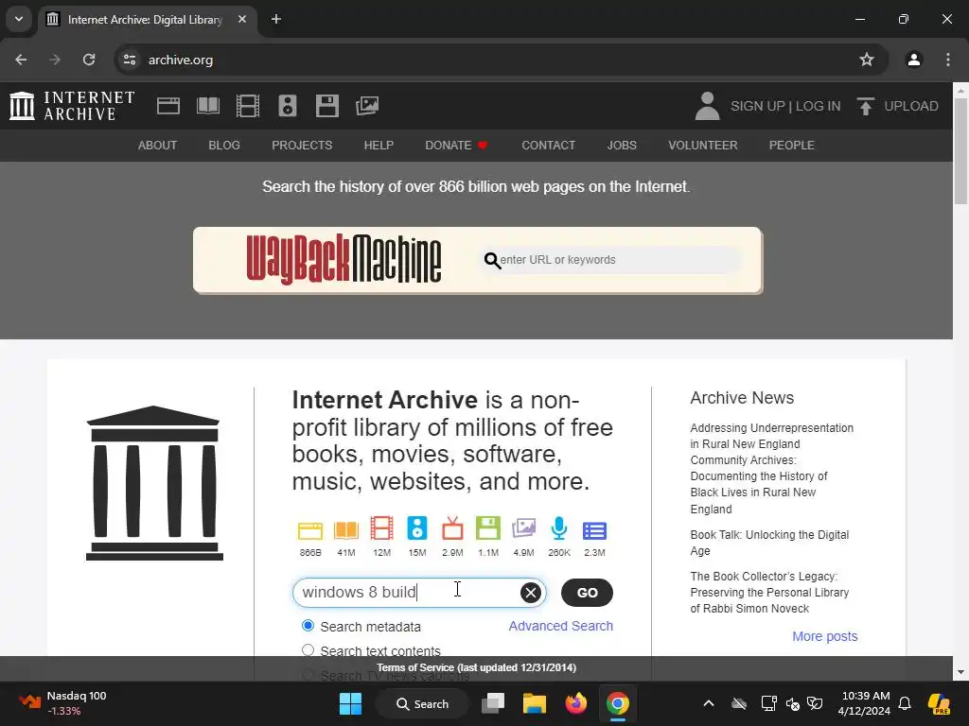Open Terms of Service banner text
The height and width of the screenshot is (726, 969).
[x=477, y=667]
